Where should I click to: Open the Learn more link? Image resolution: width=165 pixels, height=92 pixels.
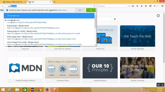(62, 10)
